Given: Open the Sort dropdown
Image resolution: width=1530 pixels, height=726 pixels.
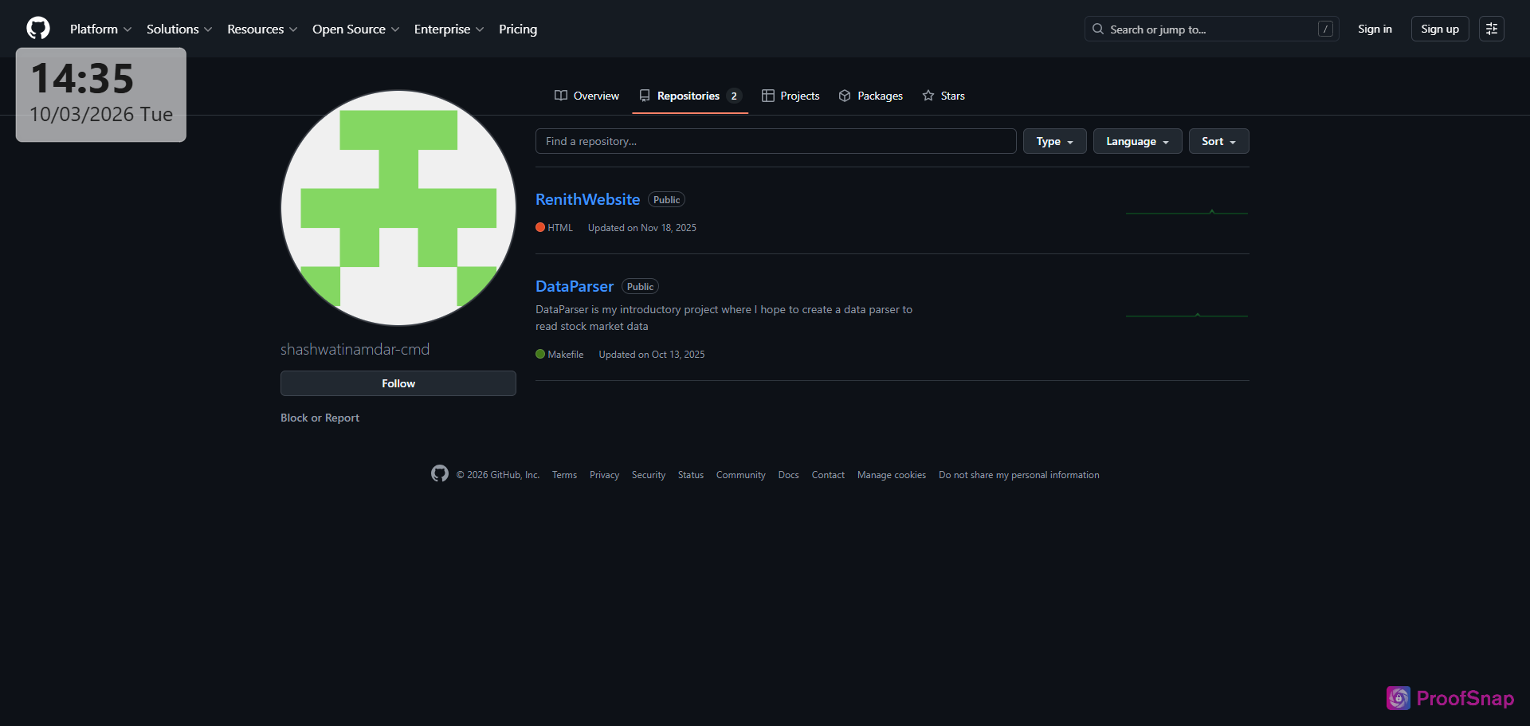Looking at the screenshot, I should (x=1218, y=141).
